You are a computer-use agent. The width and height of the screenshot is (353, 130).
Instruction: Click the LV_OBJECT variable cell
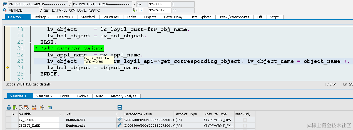pos(38,120)
